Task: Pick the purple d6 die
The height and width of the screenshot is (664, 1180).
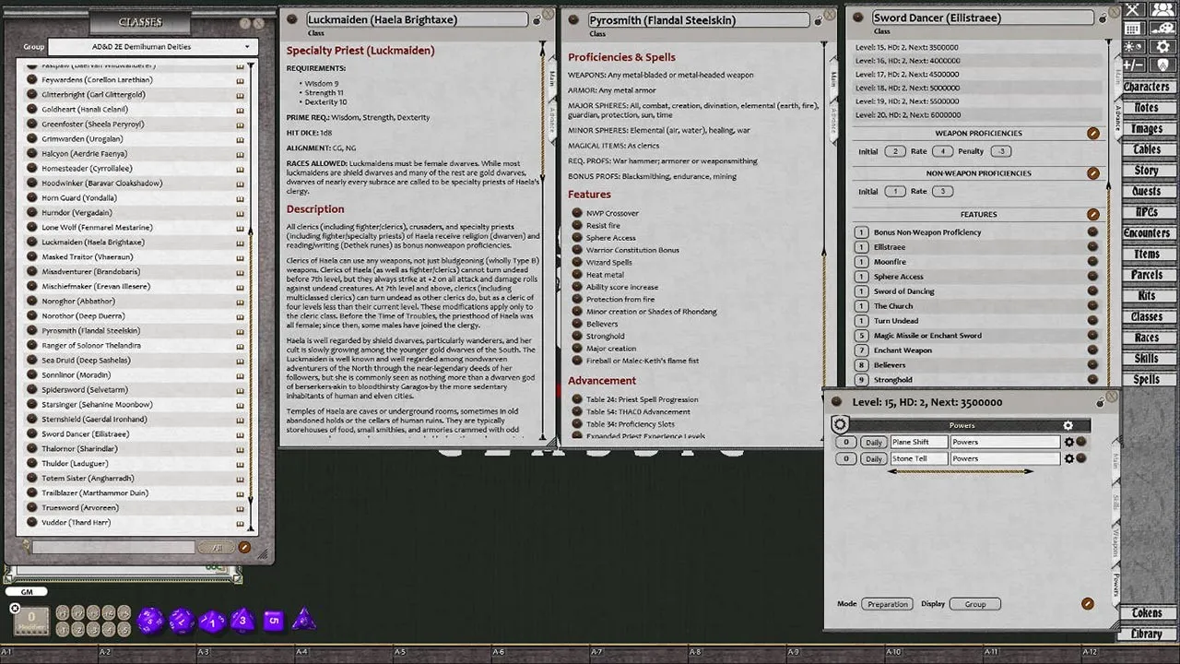Action: tap(273, 620)
